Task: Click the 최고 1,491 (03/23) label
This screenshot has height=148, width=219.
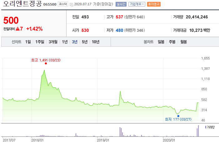Action: (46, 60)
